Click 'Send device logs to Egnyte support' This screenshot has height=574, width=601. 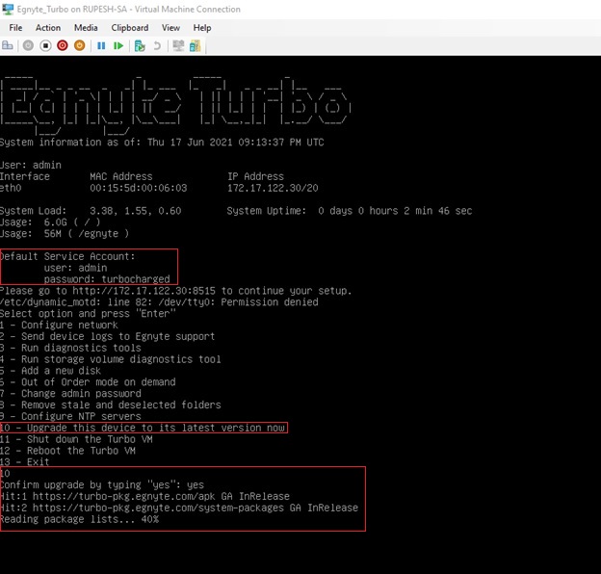(x=107, y=336)
